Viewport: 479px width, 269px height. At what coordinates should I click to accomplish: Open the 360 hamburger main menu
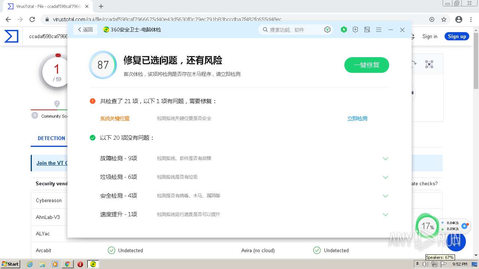point(379,30)
